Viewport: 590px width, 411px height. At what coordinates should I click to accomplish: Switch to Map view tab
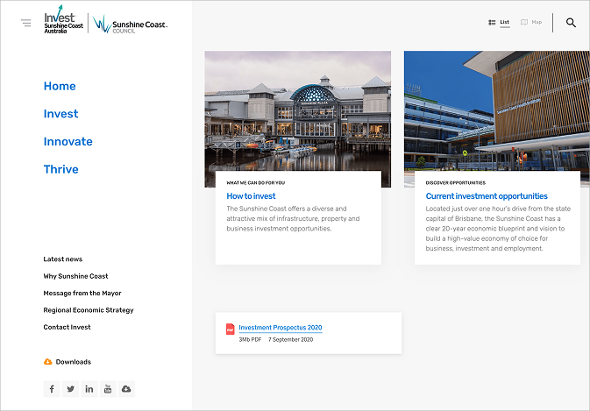click(x=537, y=23)
